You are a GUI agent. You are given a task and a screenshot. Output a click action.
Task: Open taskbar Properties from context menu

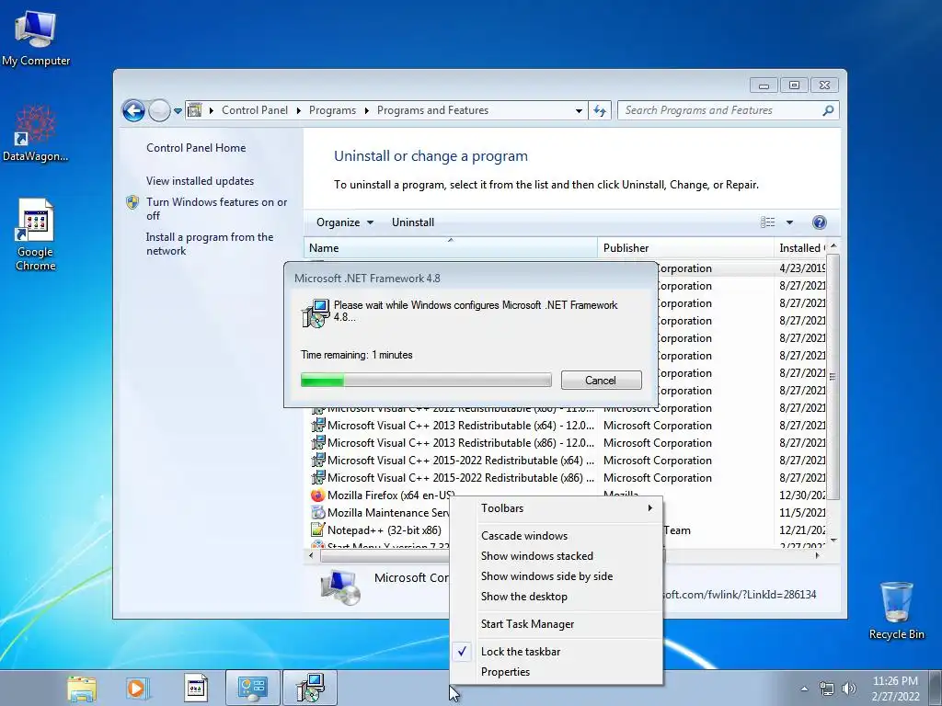pos(557,672)
